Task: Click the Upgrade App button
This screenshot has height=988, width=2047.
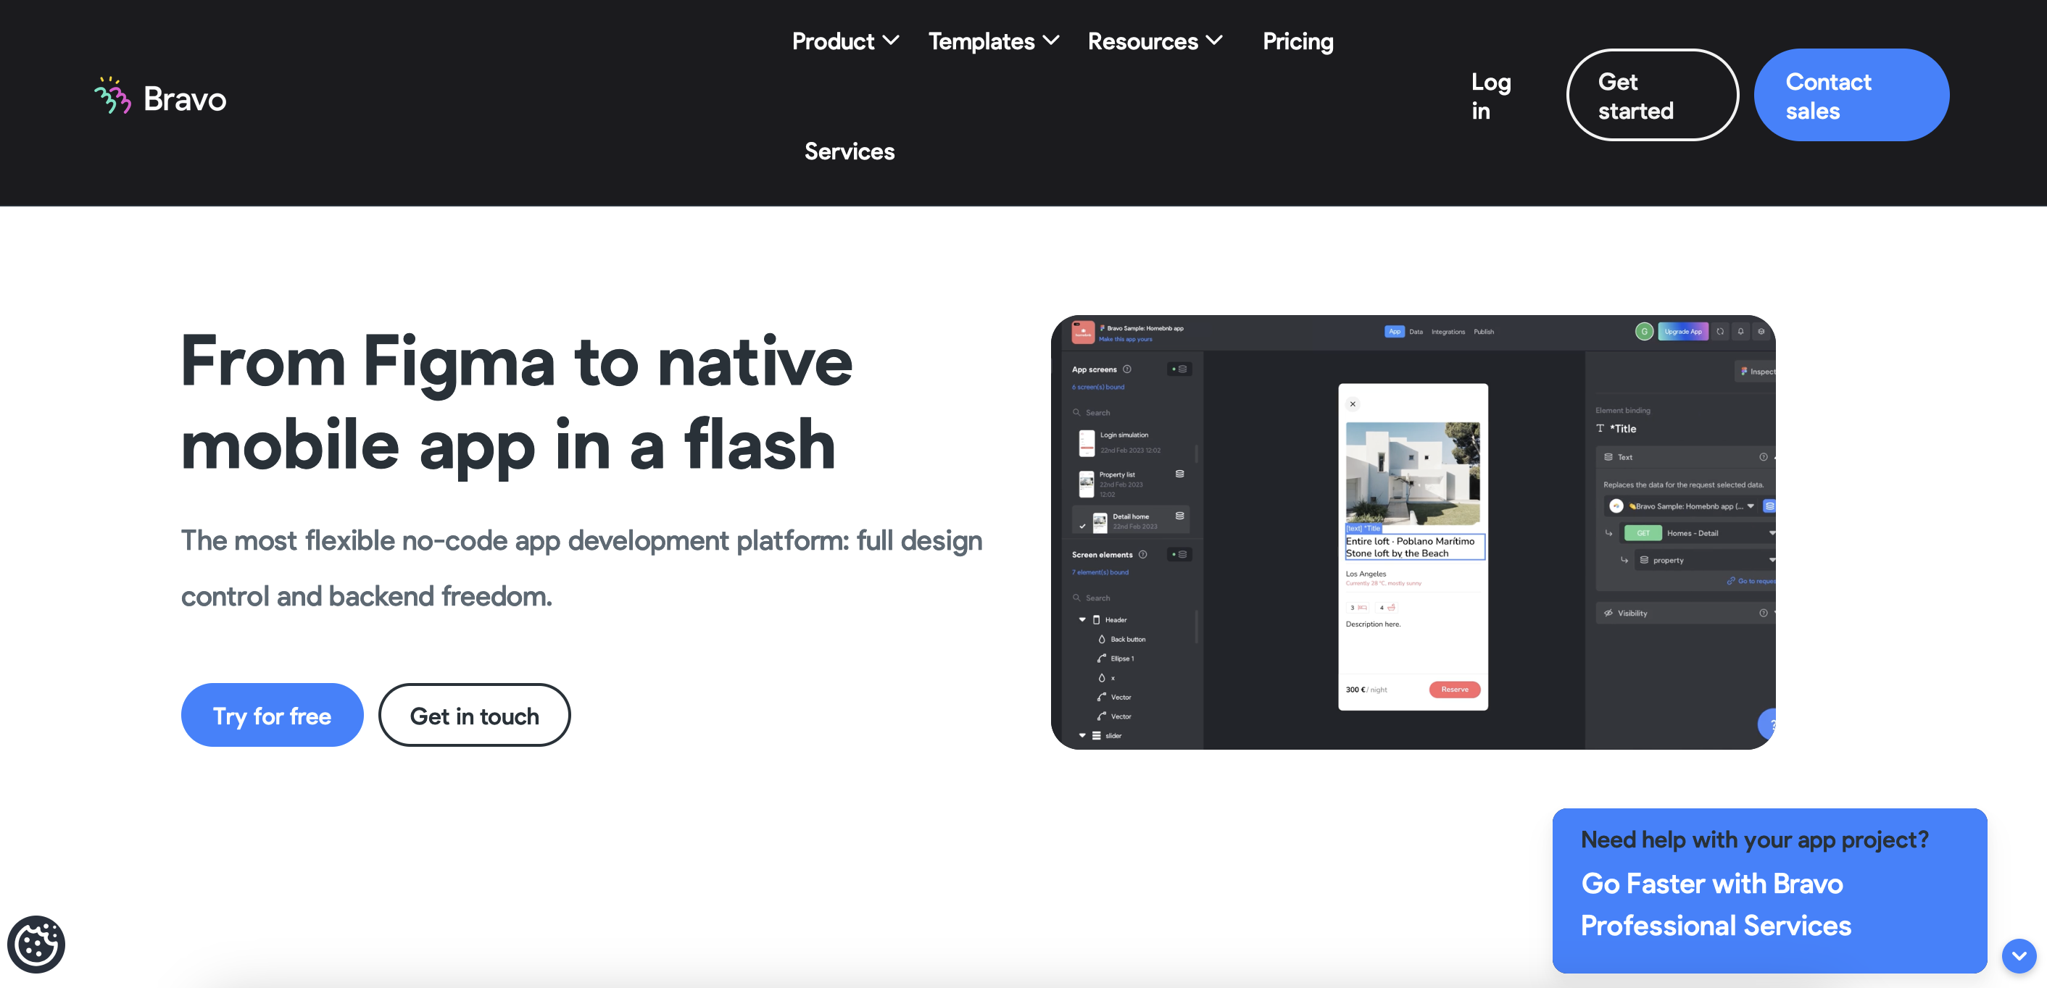Action: pos(1683,331)
